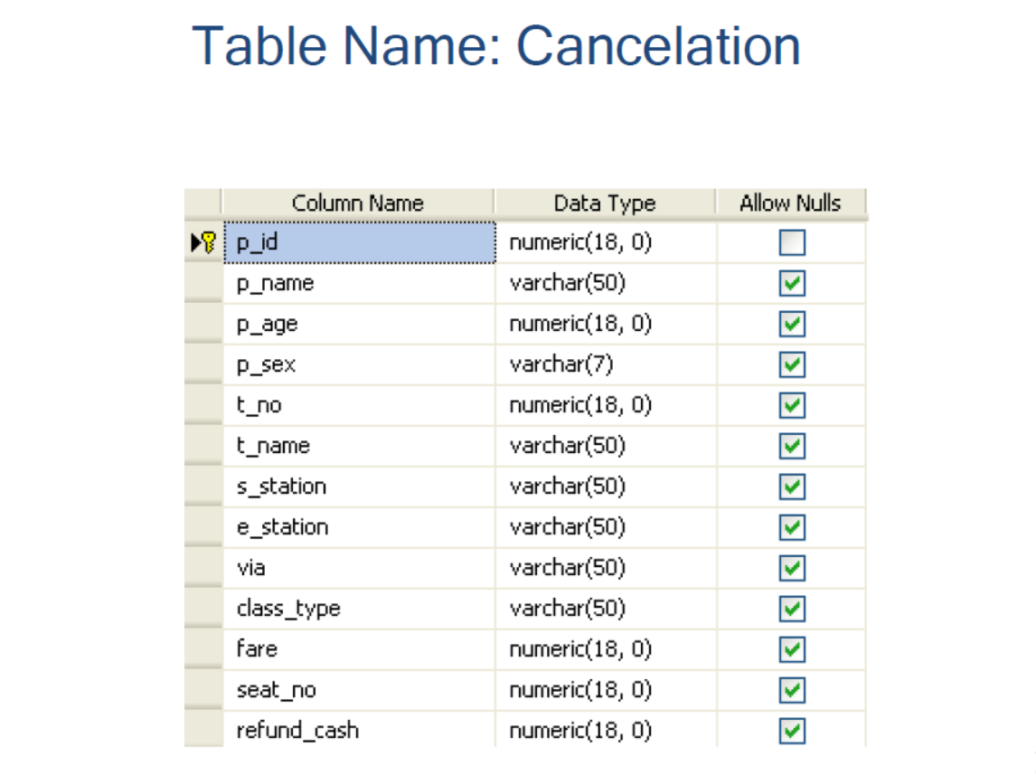Click the p_age column name cell

(x=358, y=324)
